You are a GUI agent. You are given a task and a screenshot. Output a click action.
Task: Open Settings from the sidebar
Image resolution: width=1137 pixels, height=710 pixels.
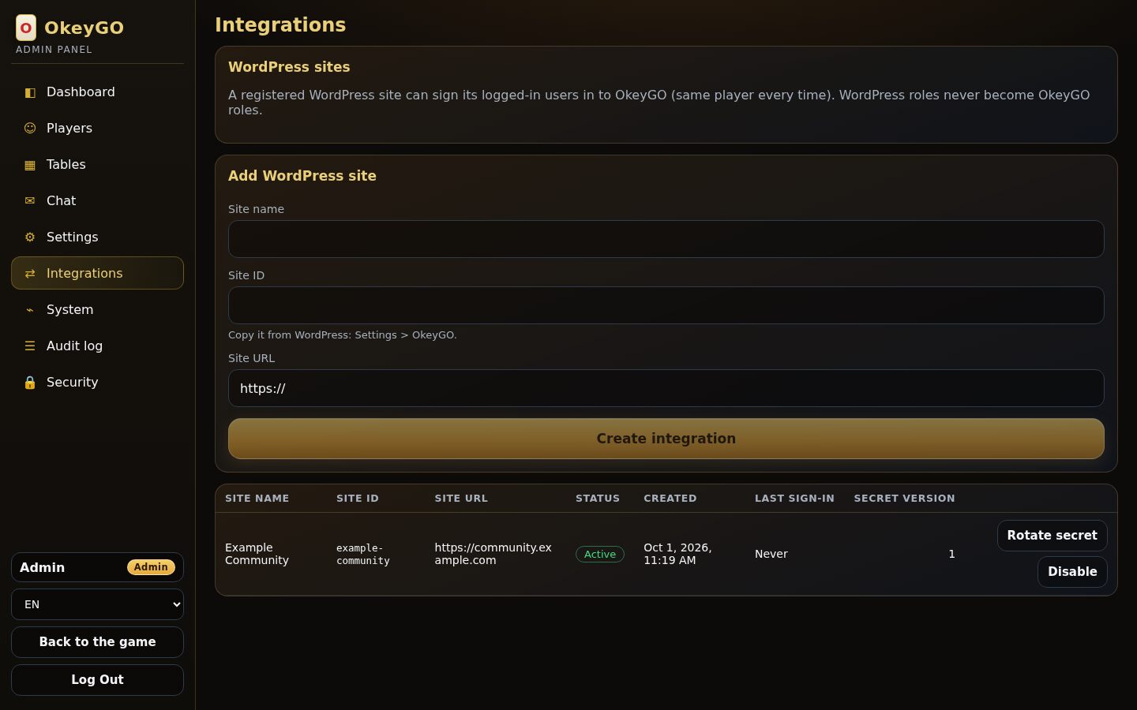97,237
